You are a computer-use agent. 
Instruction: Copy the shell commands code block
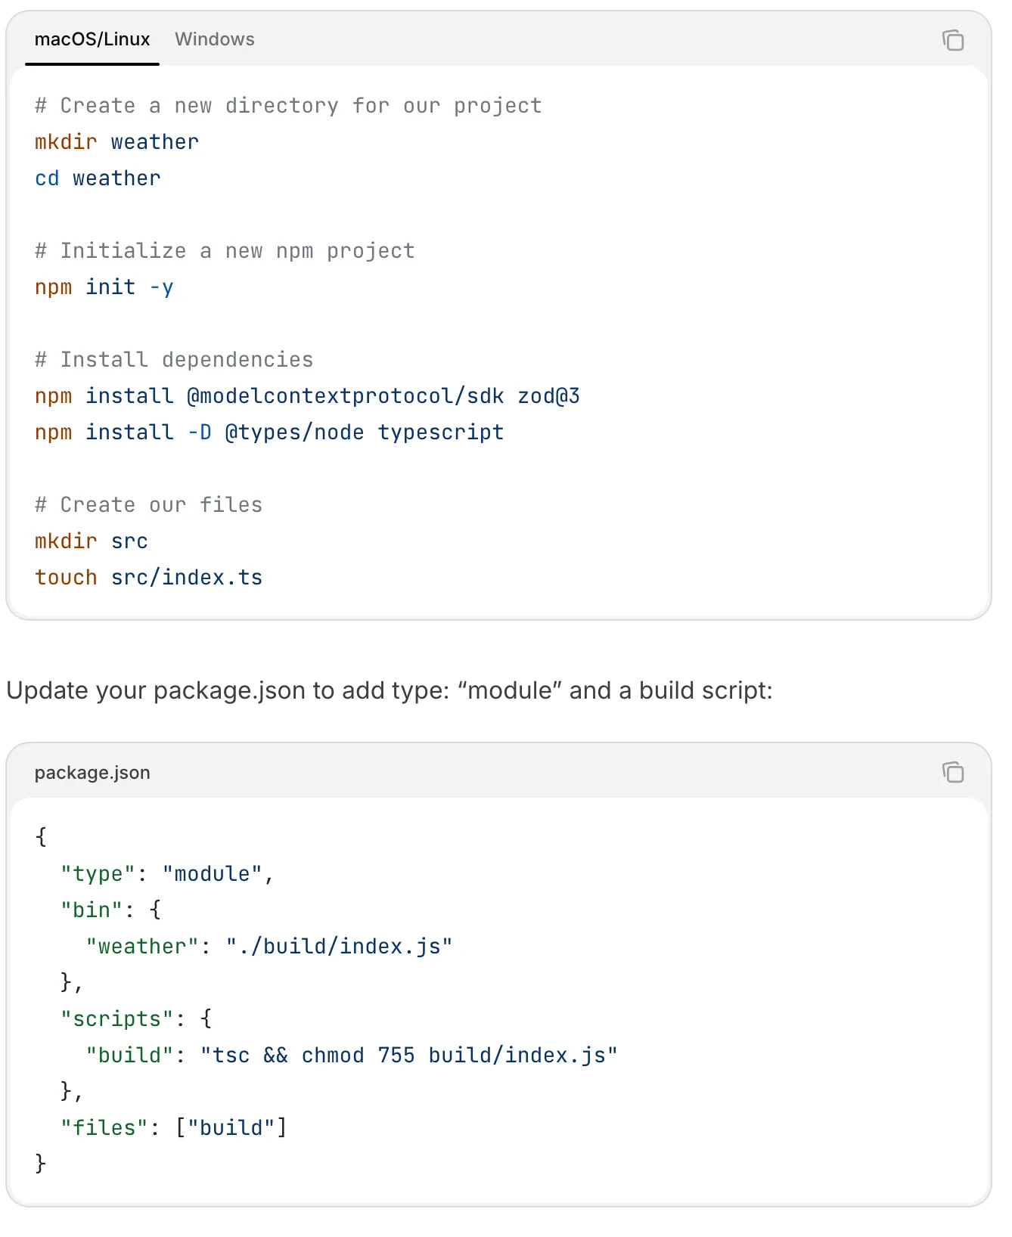coord(953,39)
